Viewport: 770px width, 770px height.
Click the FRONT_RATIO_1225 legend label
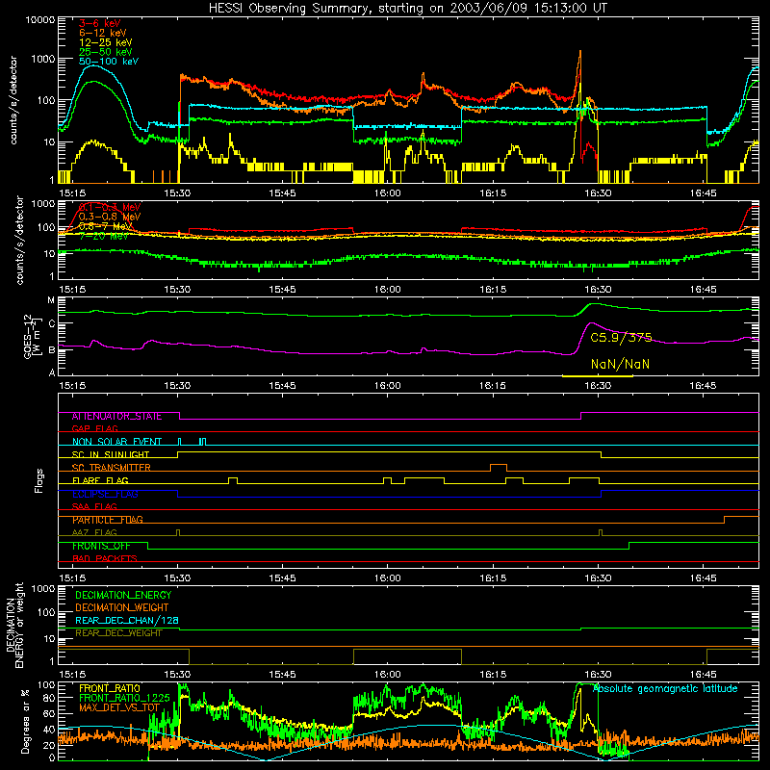(x=124, y=698)
